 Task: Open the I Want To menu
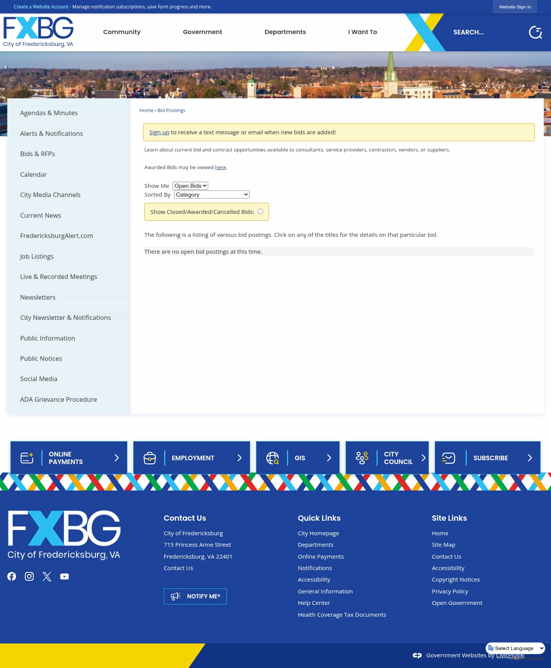point(363,32)
